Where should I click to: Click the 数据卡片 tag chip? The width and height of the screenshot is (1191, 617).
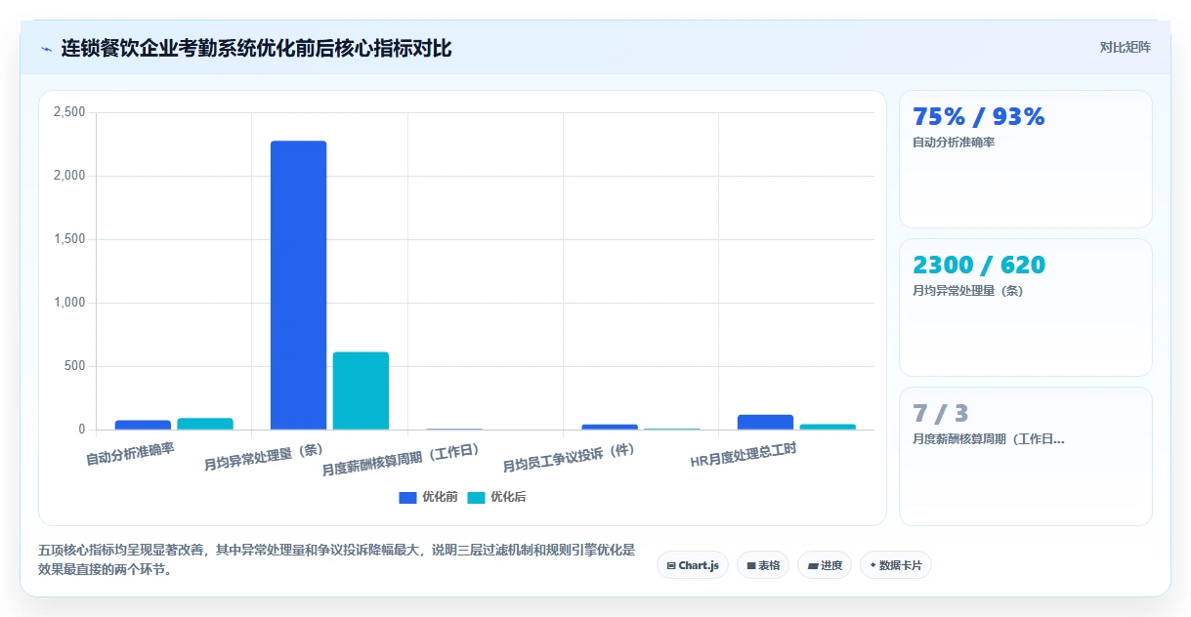[x=896, y=565]
